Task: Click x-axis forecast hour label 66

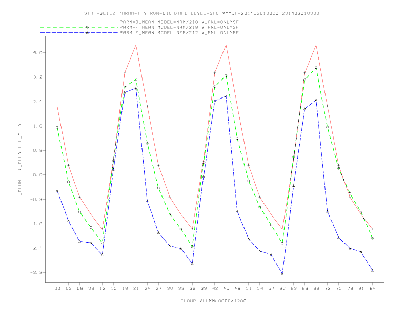Action: click(x=305, y=288)
